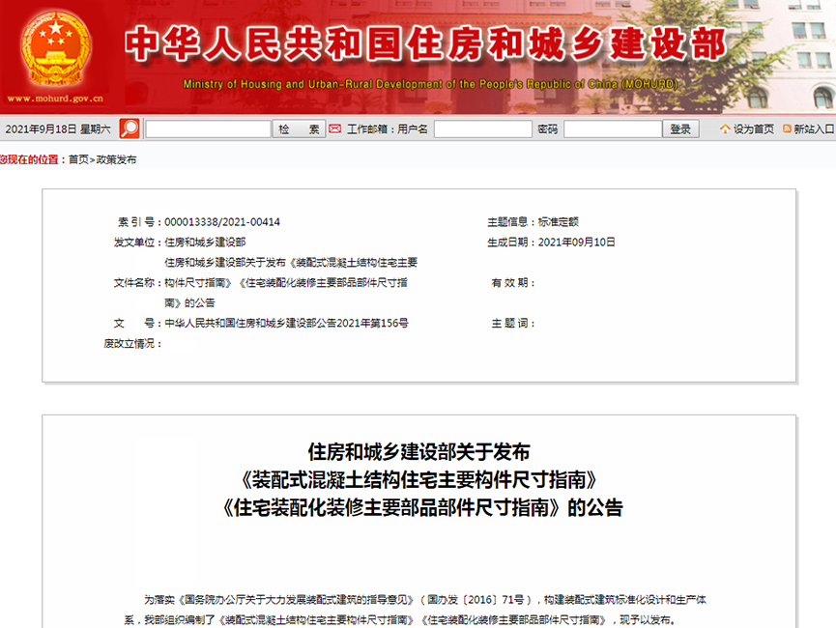Click the 中华人民共和国住房和城乡建设部 banner title
Viewport: 836px width, 628px height.
click(425, 43)
